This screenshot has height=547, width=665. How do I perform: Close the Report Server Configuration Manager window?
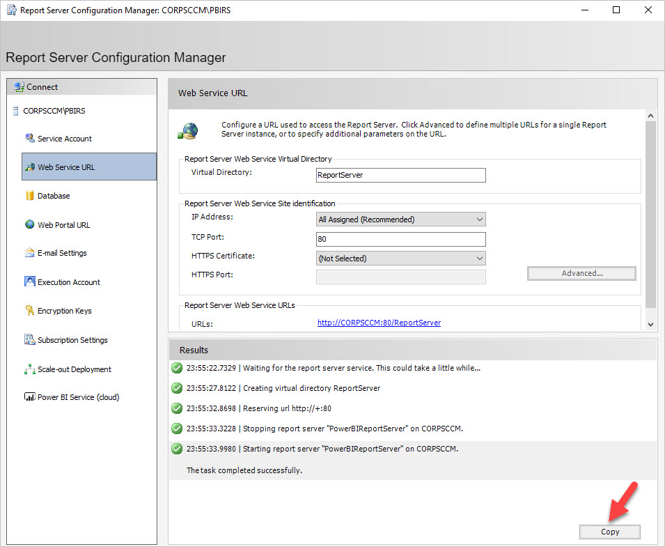[648, 10]
